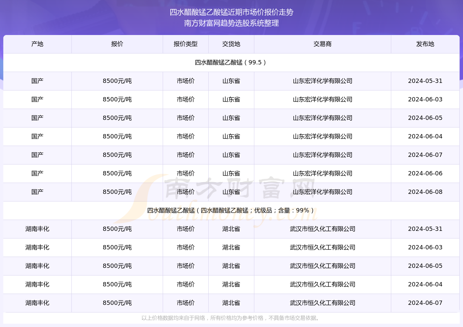This screenshot has height=327, width=463.
Task: Click the section row mentioning 优级品；含量：99%
Action: (x=232, y=210)
